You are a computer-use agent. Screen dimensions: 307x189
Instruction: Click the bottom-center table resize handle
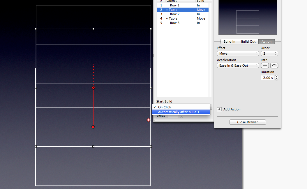point(93,146)
